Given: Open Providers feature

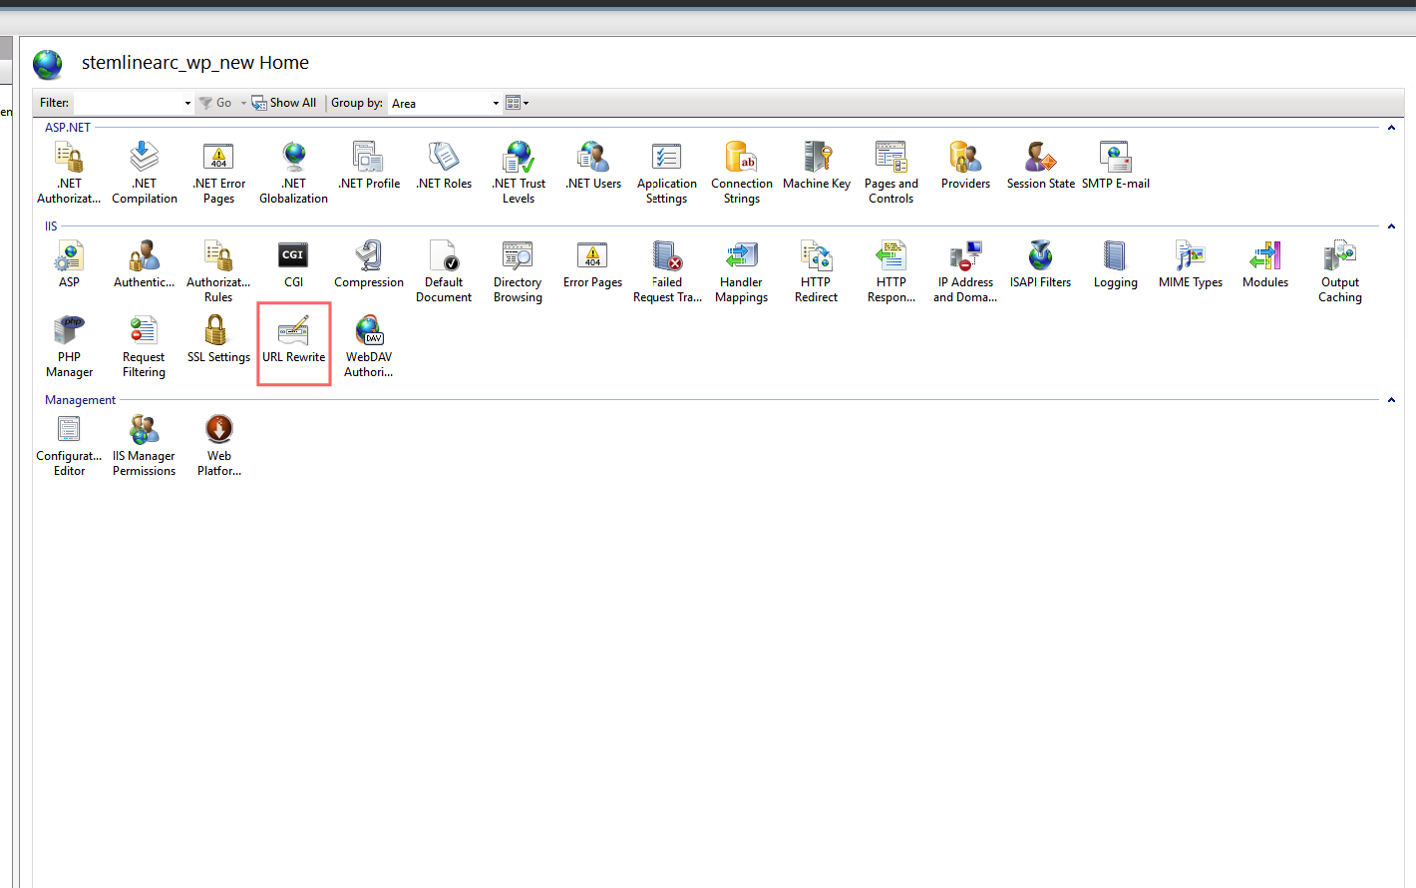Looking at the screenshot, I should point(966,166).
